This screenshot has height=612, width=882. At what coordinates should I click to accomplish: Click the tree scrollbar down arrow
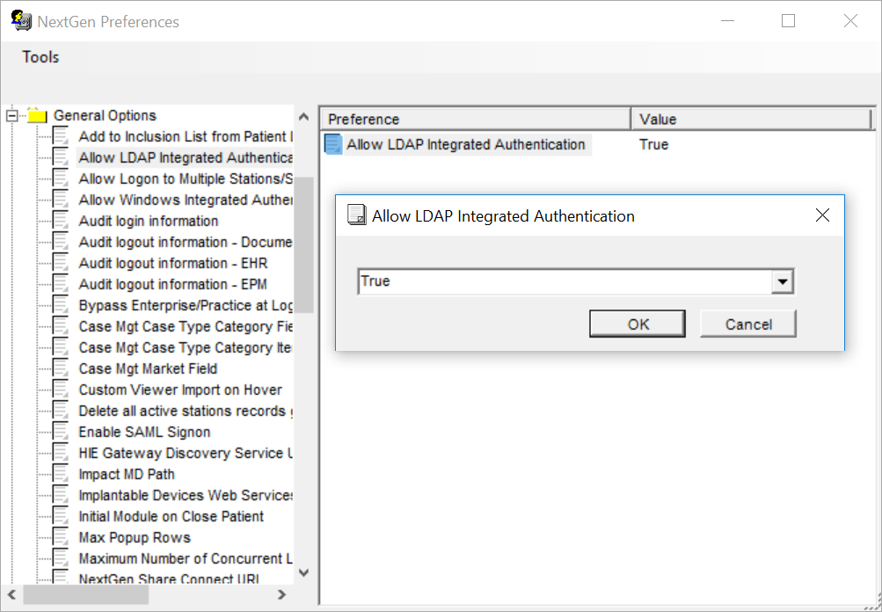point(303,572)
